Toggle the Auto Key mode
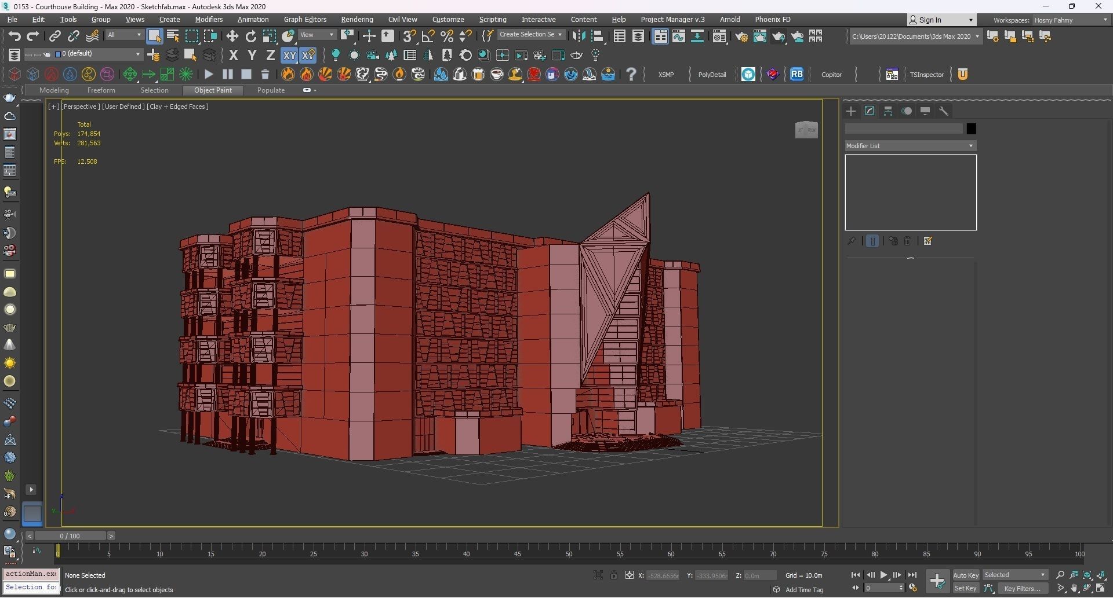The image size is (1113, 602). coord(966,575)
